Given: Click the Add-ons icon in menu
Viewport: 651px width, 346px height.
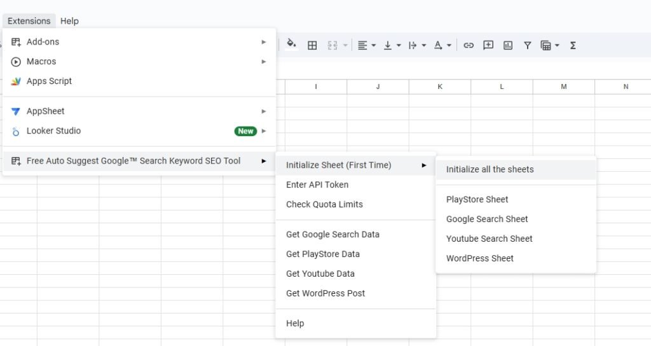Looking at the screenshot, I should 16,42.
